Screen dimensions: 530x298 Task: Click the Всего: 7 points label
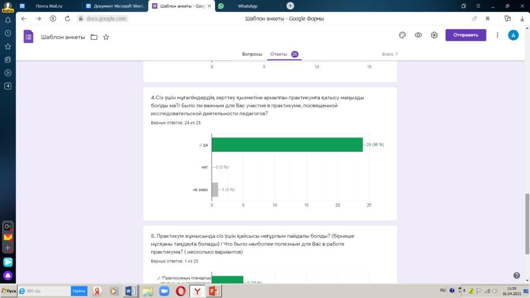[390, 54]
